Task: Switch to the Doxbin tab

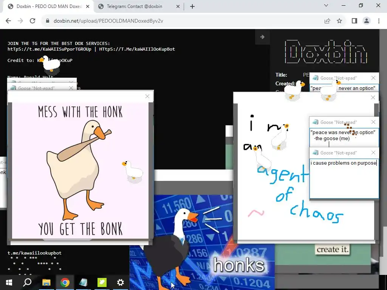Action: pos(49,6)
